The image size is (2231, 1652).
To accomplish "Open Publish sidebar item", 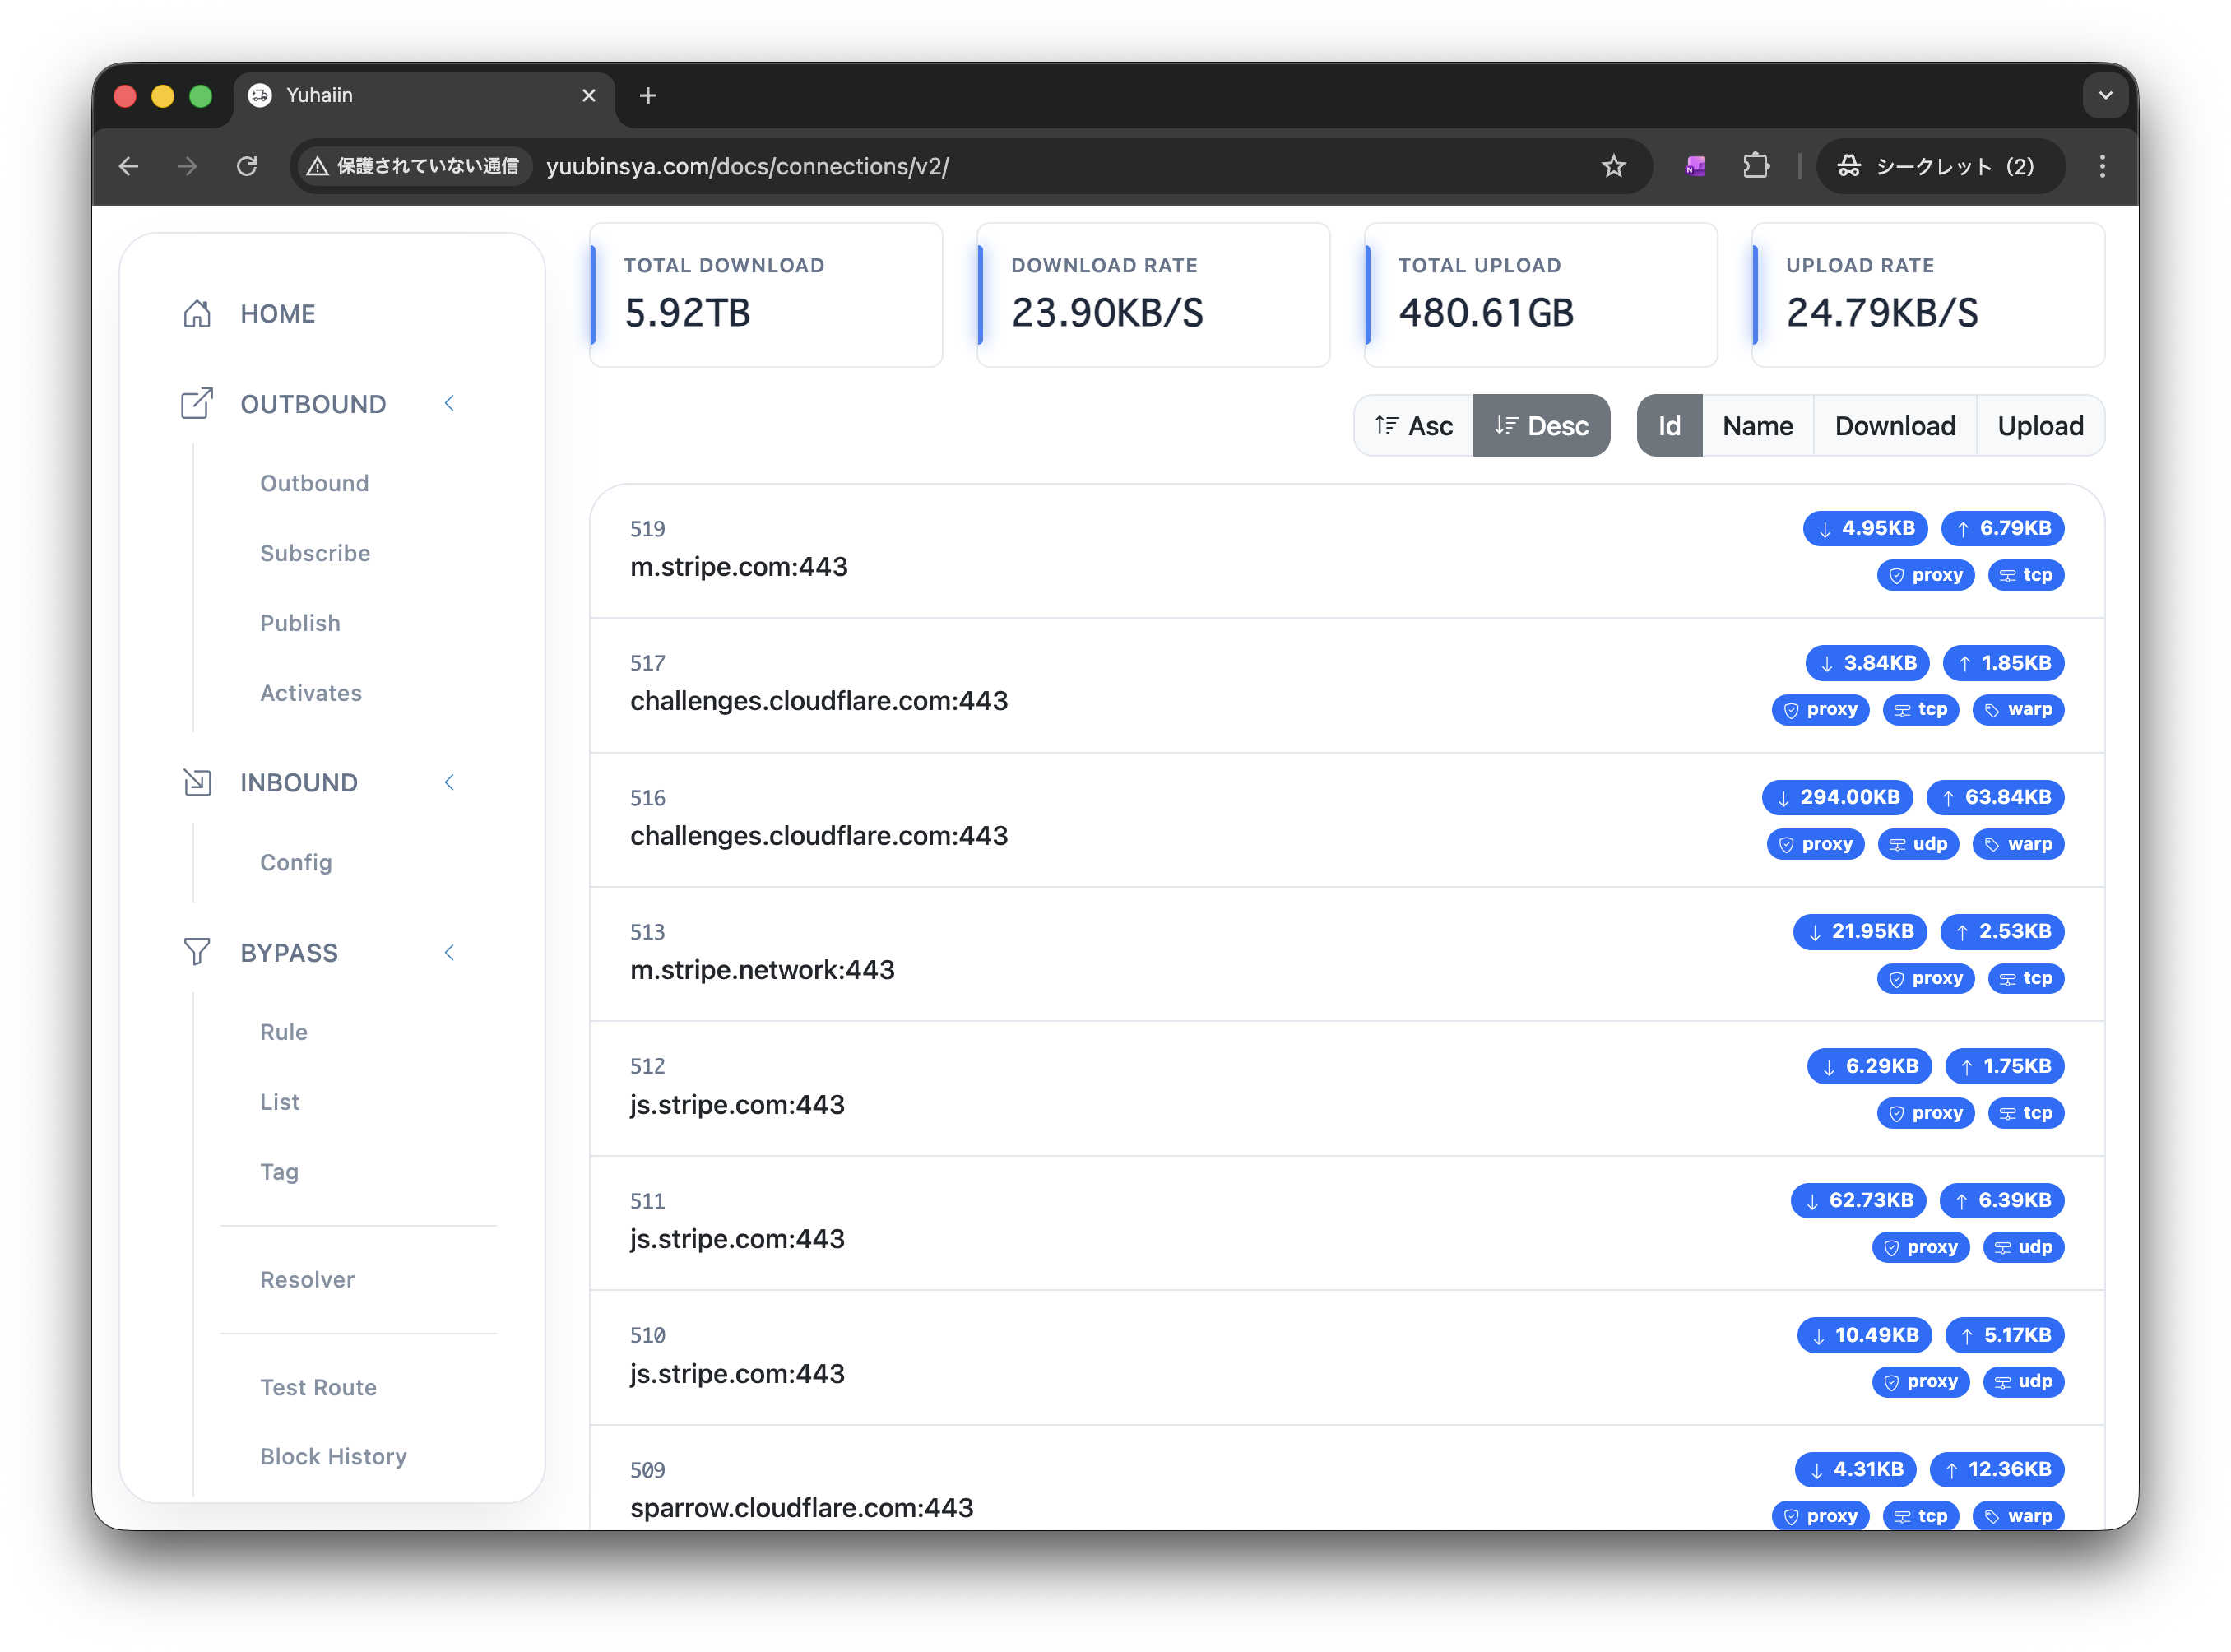I will [300, 623].
